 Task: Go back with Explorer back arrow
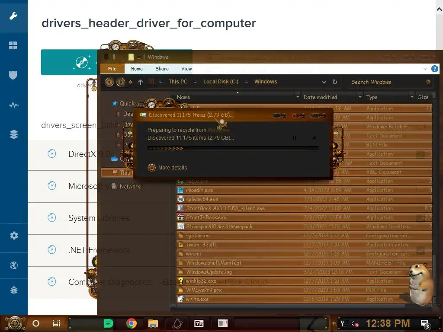click(x=109, y=82)
